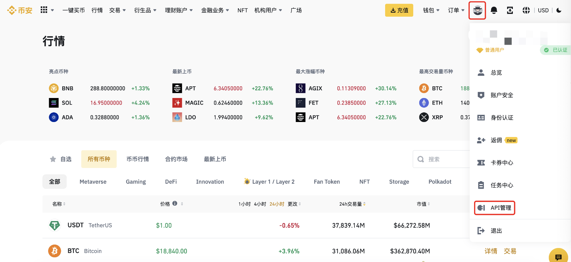
Task: Switch to the 所有币种 tab
Action: click(99, 159)
